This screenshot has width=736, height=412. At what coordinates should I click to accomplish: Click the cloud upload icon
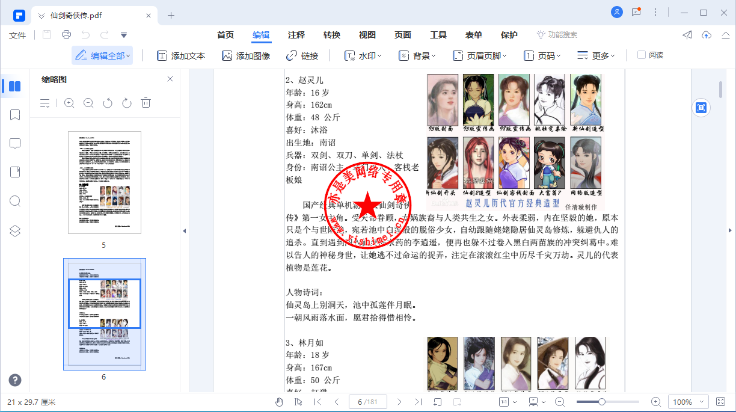point(707,35)
